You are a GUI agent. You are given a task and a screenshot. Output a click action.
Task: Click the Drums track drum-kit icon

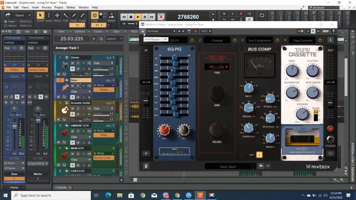tap(65, 65)
